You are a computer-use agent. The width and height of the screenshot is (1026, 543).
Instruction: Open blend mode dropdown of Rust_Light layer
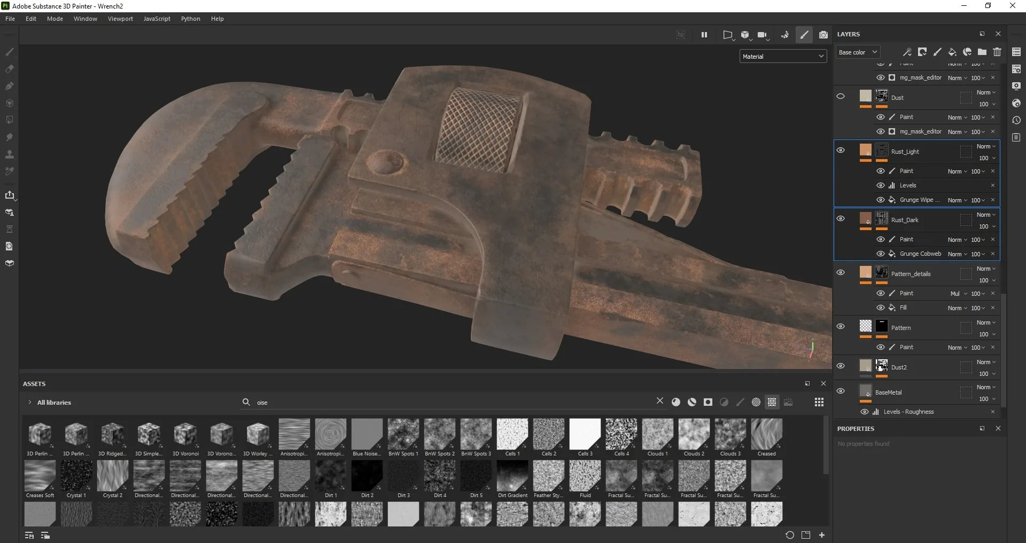pyautogui.click(x=986, y=146)
